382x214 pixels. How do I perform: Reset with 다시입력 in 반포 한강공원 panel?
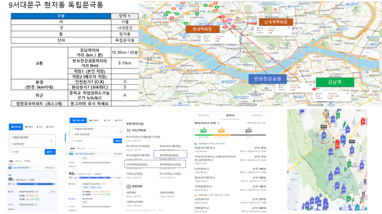76,141
